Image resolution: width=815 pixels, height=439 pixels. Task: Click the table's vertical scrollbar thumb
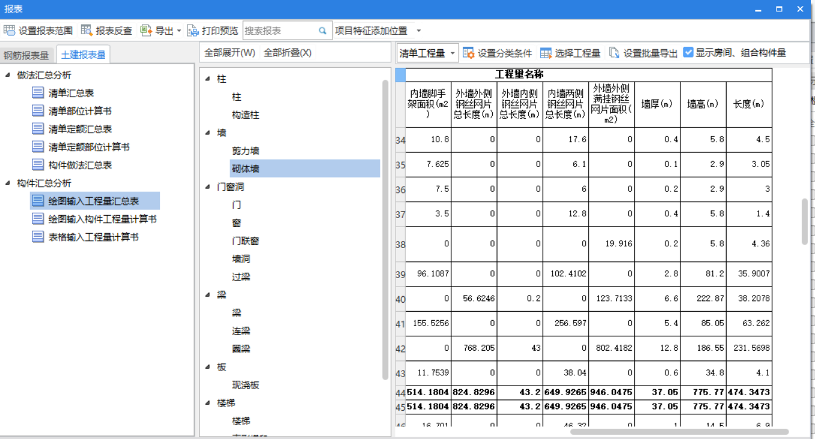point(805,222)
